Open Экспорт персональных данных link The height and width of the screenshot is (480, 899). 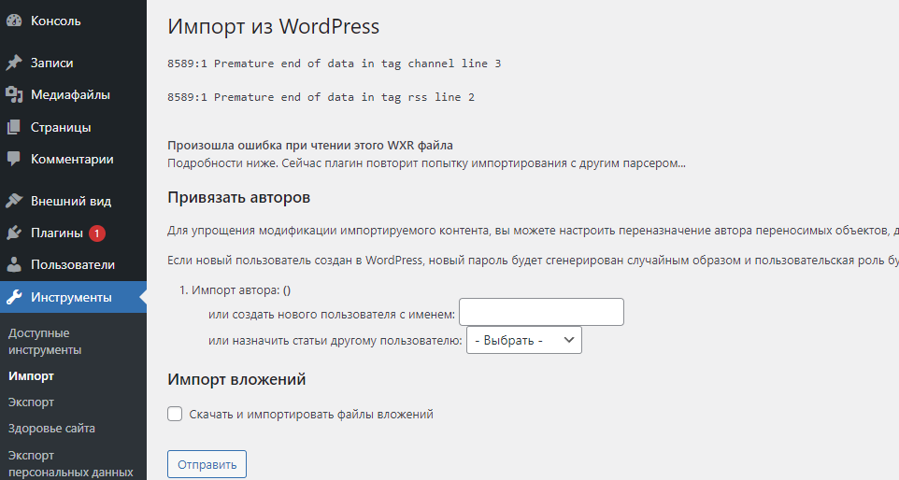(70, 464)
